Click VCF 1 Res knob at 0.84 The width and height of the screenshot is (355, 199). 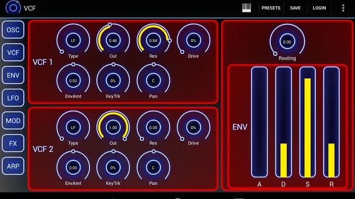tap(153, 40)
